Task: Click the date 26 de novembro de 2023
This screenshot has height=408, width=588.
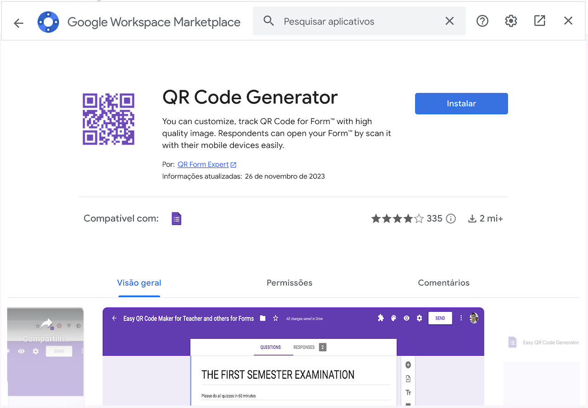Action: pos(285,176)
